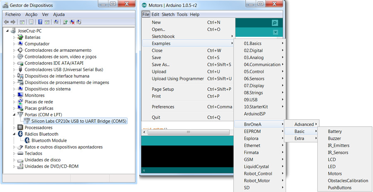This screenshot has width=373, height=192.
Task: Select Silicon Labs CP210x USB to UART Bridge
Action: (79, 121)
